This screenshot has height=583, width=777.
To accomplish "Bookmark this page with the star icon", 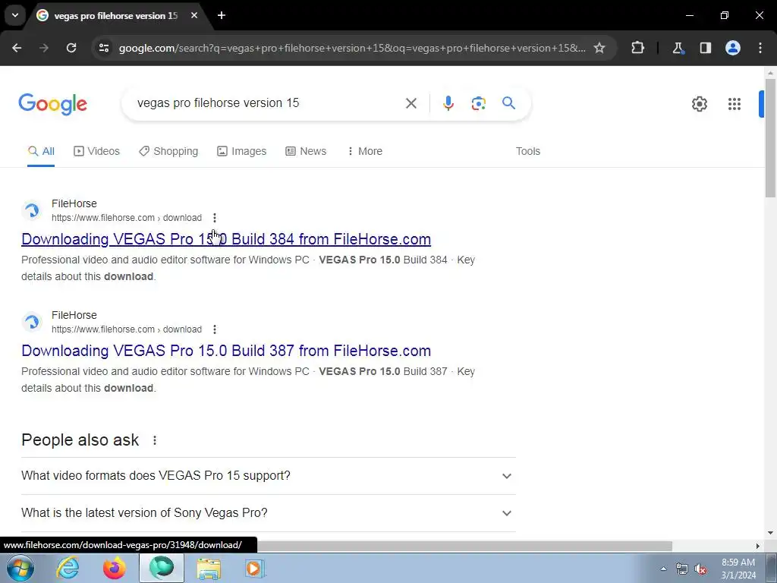I will [599, 48].
